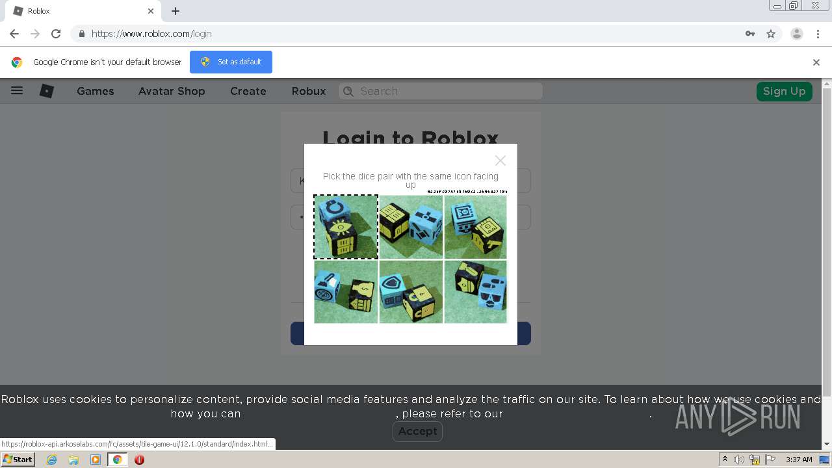The height and width of the screenshot is (468, 832).
Task: Click the red stop taskbar icon
Action: click(x=139, y=460)
